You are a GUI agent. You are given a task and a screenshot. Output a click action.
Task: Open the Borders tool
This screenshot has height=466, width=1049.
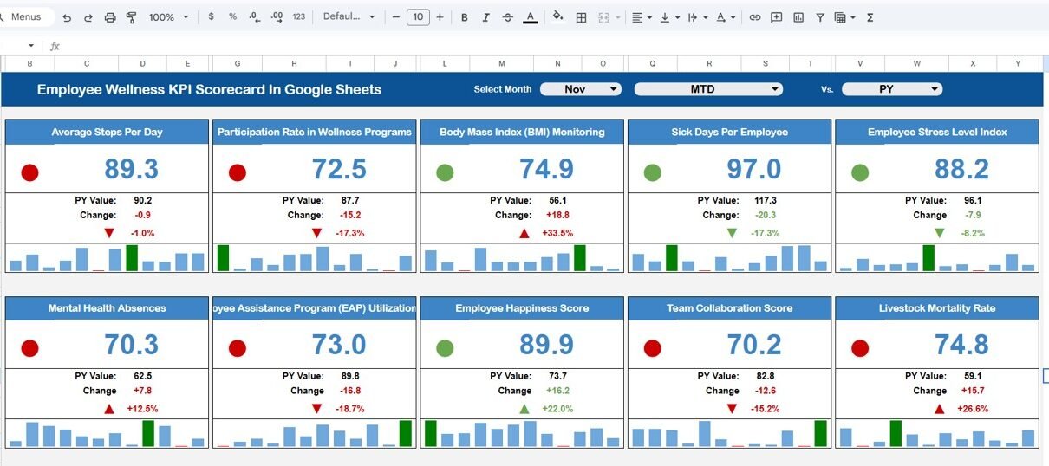pos(581,17)
